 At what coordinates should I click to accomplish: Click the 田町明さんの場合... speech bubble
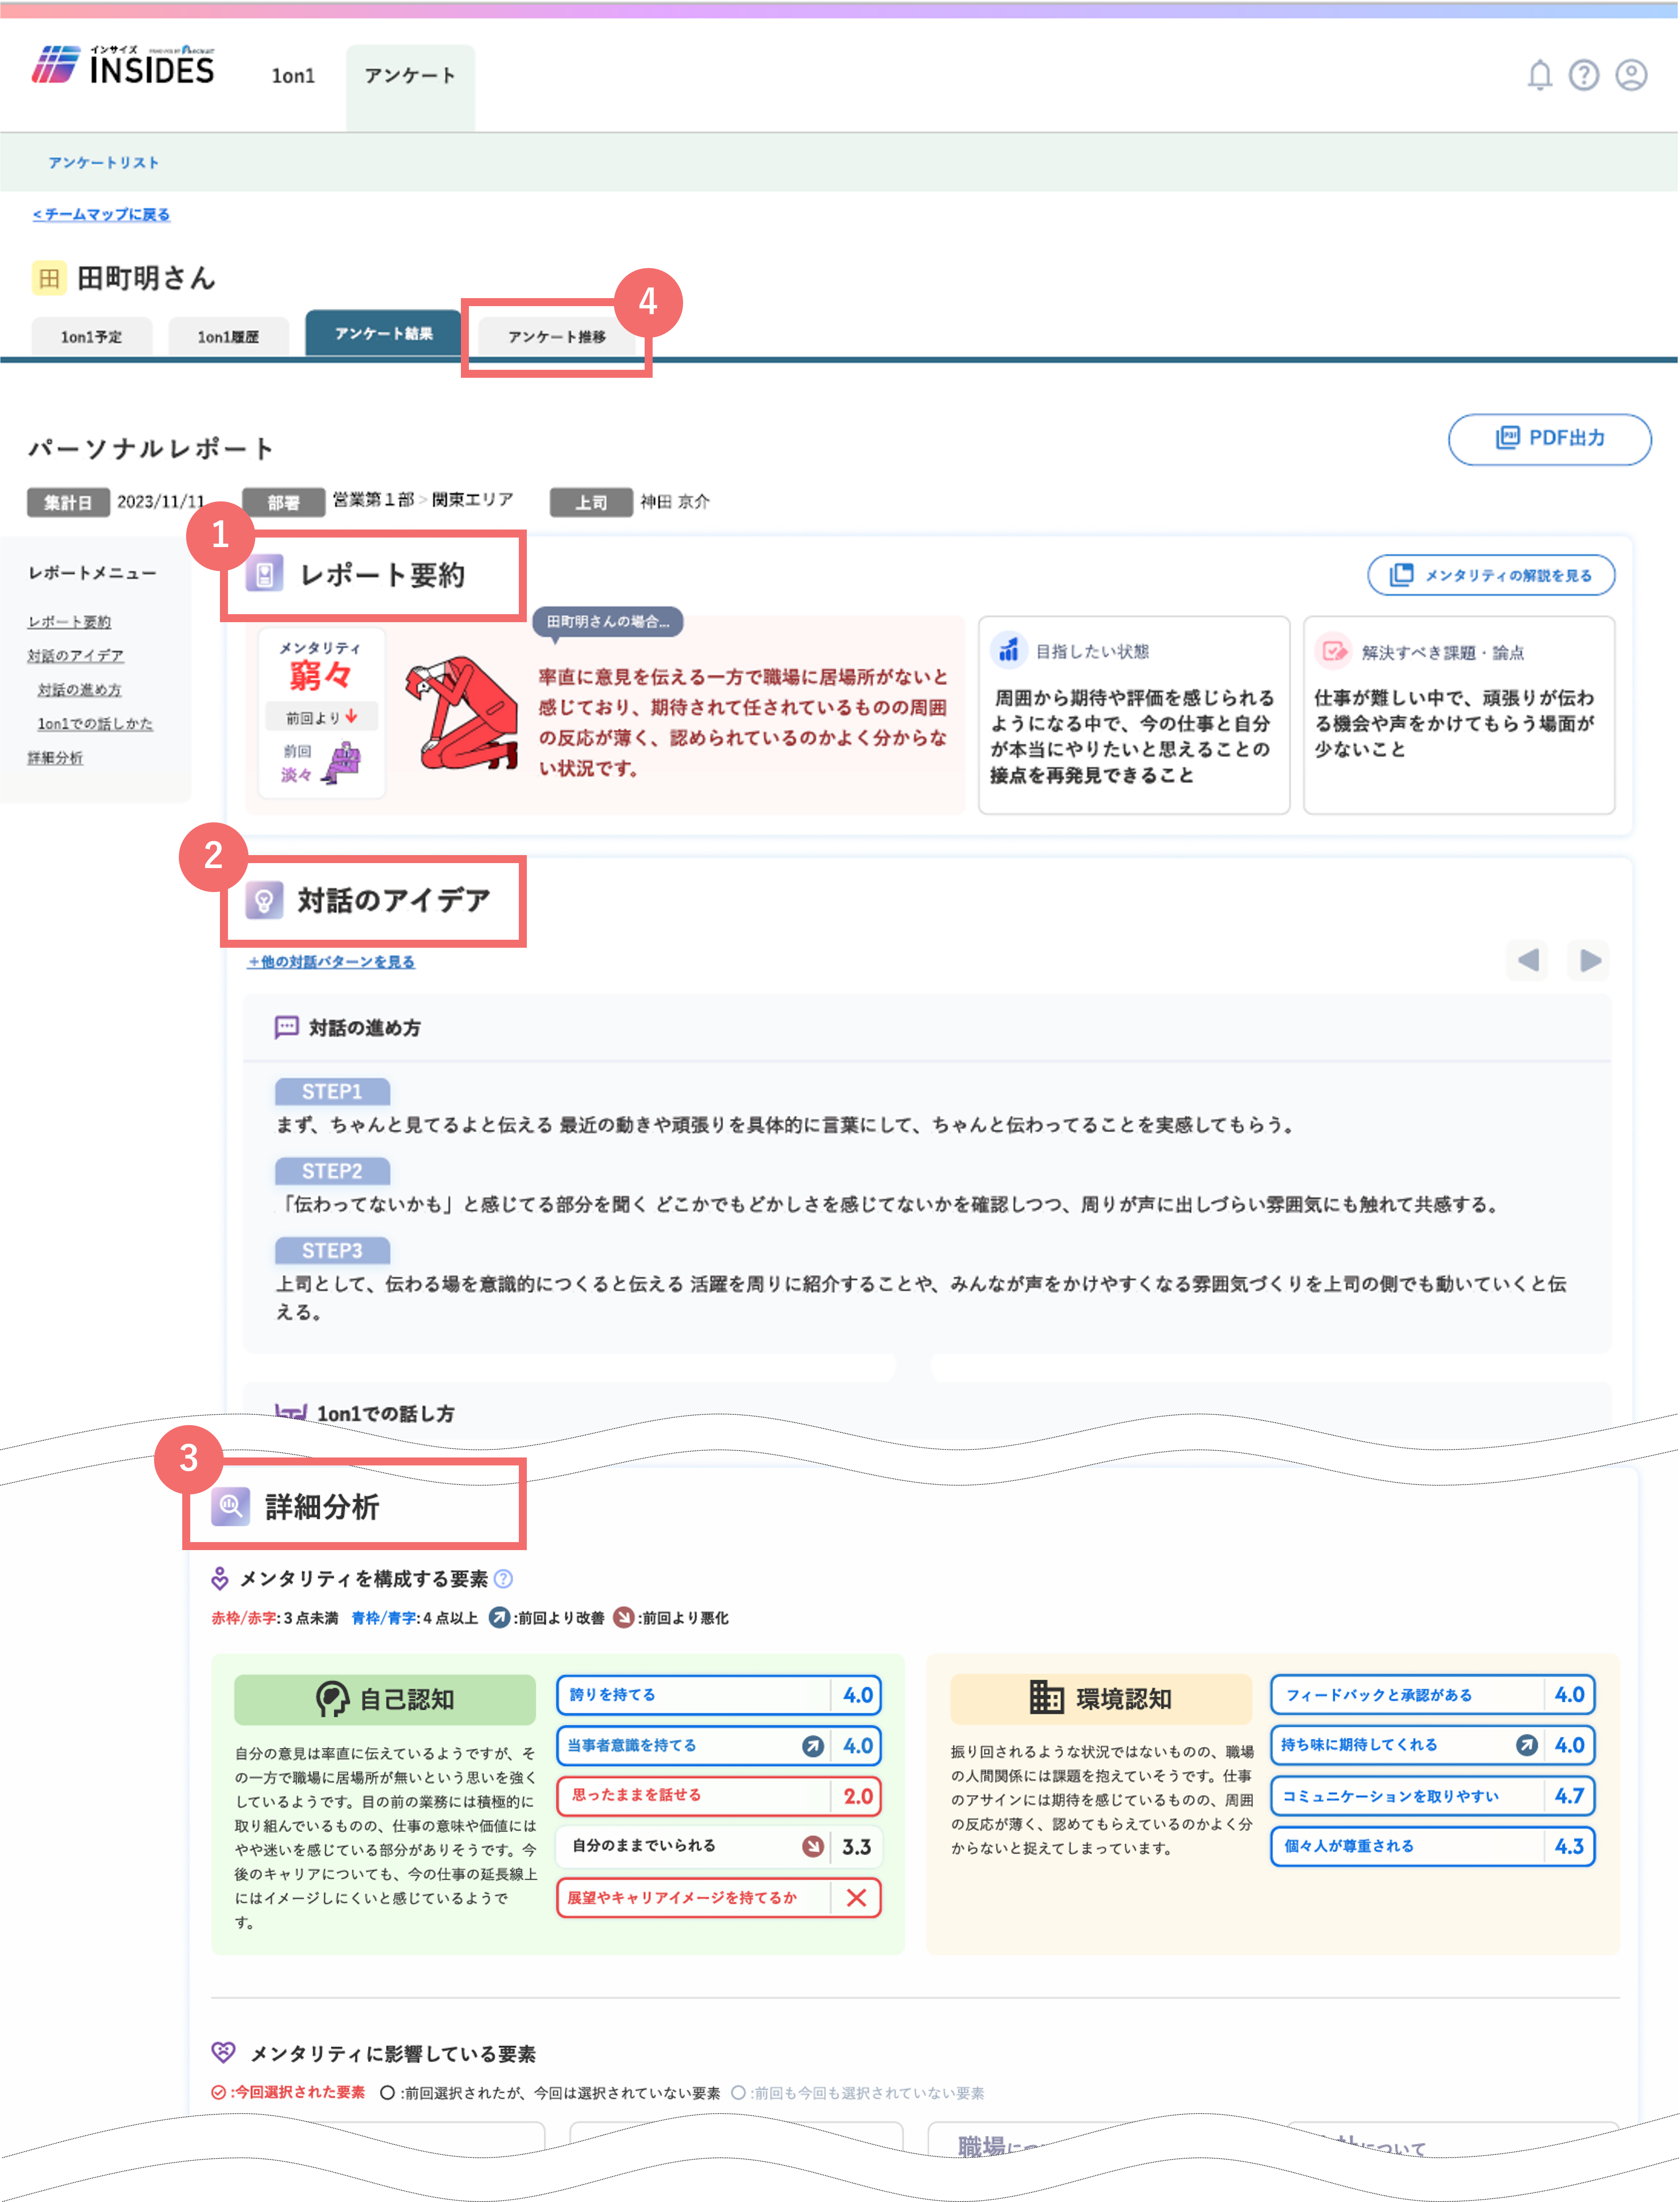pos(608,622)
